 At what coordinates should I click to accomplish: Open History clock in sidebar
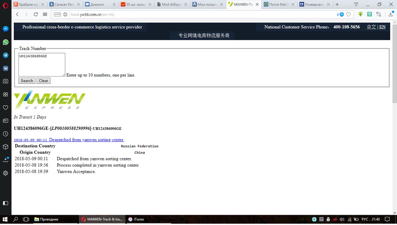pyautogui.click(x=6, y=134)
